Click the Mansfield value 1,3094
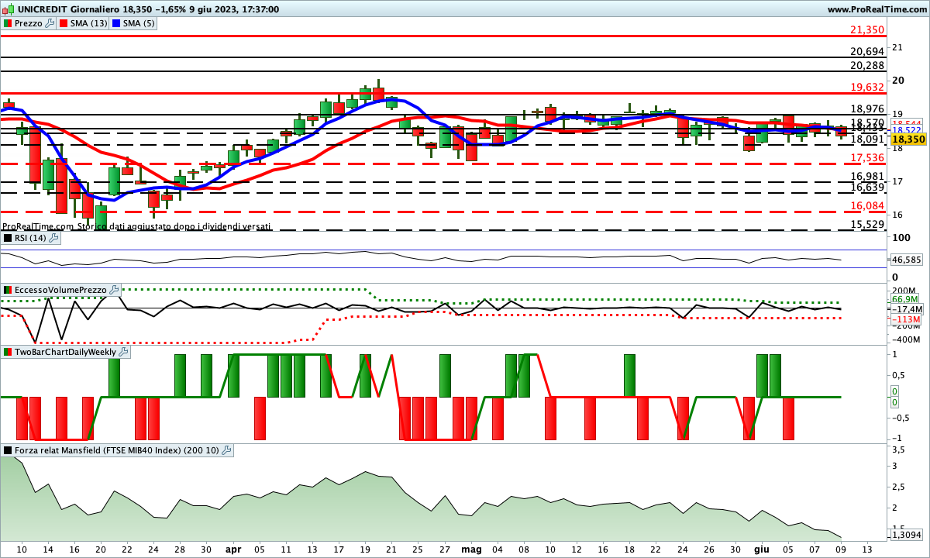 tap(907, 536)
